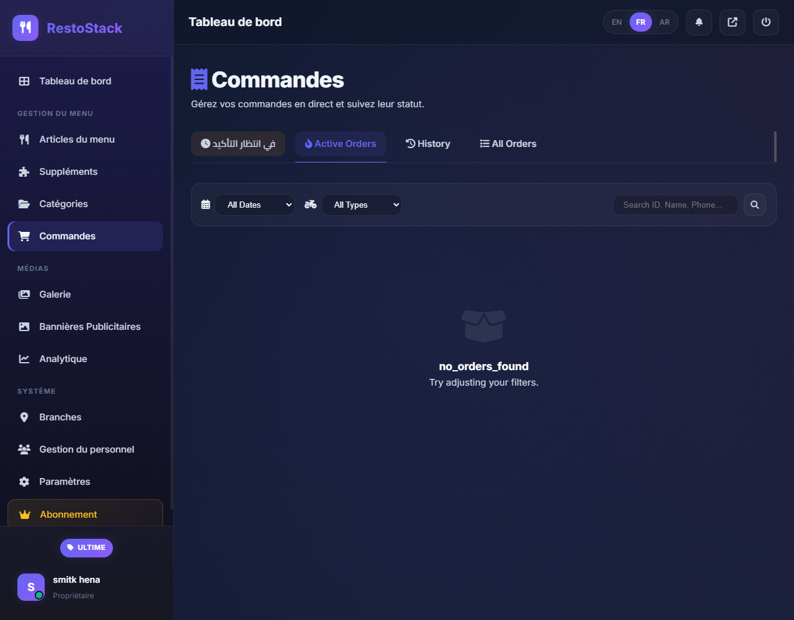
Task: Open the All Orders tab
Action: tap(508, 144)
